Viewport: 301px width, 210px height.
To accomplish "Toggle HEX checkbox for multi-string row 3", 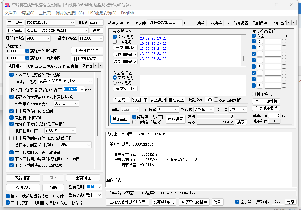I will (x=284, y=54).
